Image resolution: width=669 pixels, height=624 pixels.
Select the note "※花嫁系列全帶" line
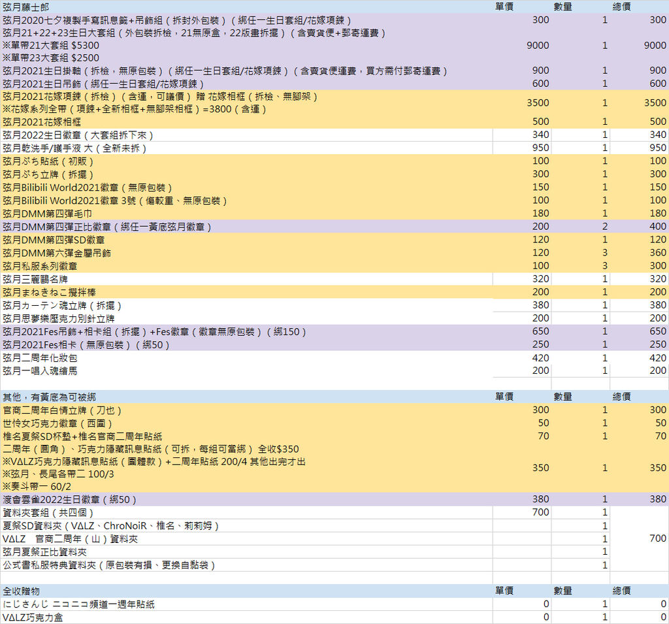pos(135,109)
